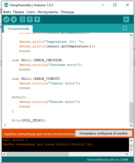Click the 'default:' code line
The width and height of the screenshot is (135, 163).
pyautogui.click(x=19, y=97)
